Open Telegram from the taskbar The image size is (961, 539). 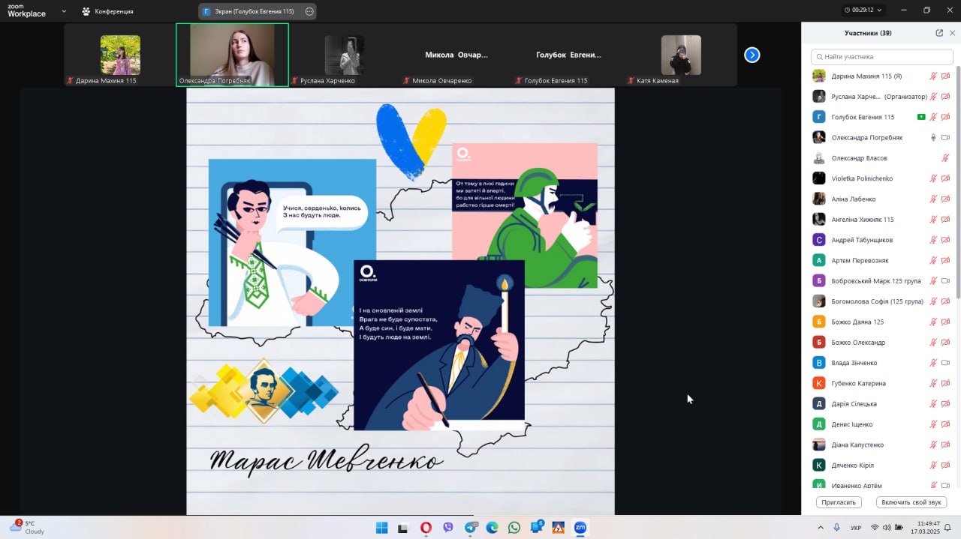click(471, 528)
